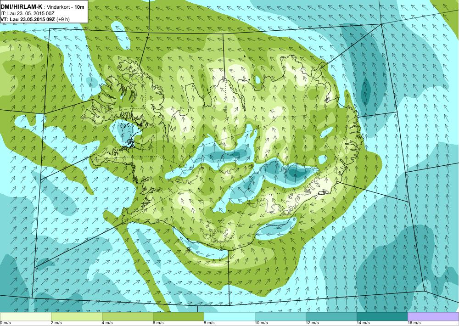
Task: Click the purple 16 m/s legend swatch
Action: tap(433, 317)
